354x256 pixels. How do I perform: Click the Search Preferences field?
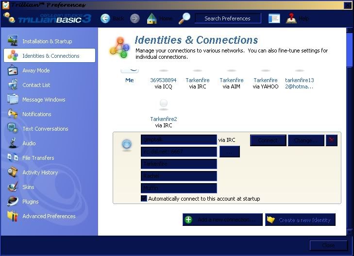coord(228,18)
